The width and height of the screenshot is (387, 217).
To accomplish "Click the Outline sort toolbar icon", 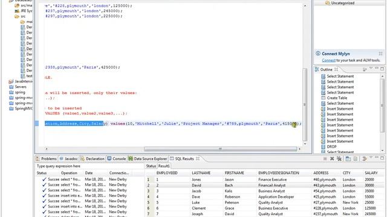I will 365,70.
